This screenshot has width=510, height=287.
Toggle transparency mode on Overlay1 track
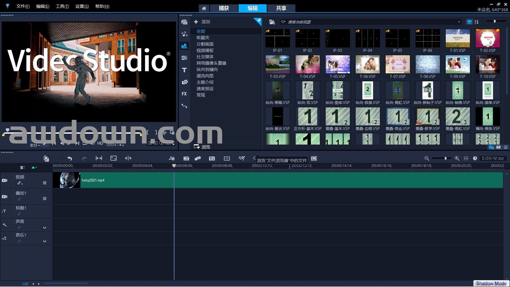click(x=45, y=199)
